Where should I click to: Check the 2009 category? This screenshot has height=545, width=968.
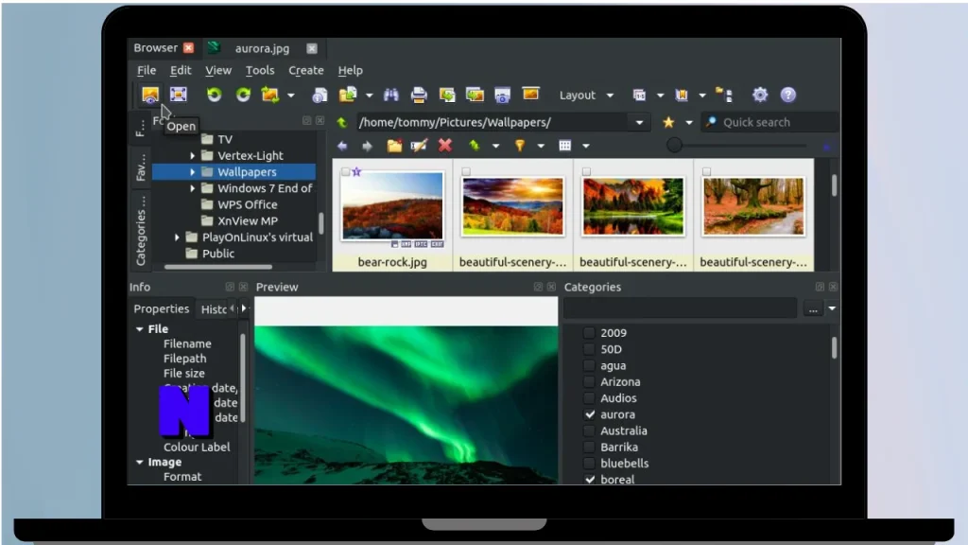pyautogui.click(x=590, y=333)
